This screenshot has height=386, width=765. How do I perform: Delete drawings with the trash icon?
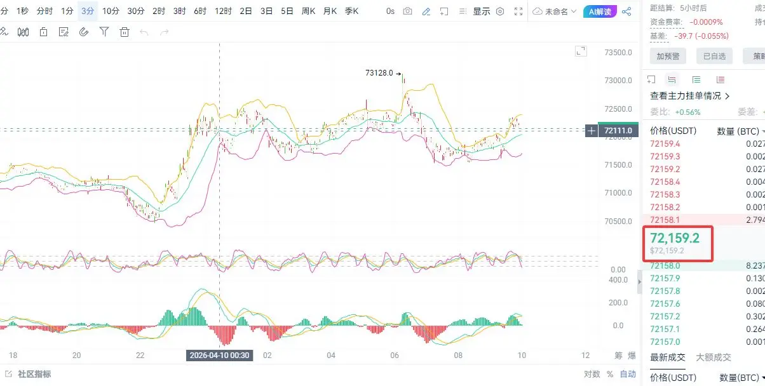coord(125,32)
